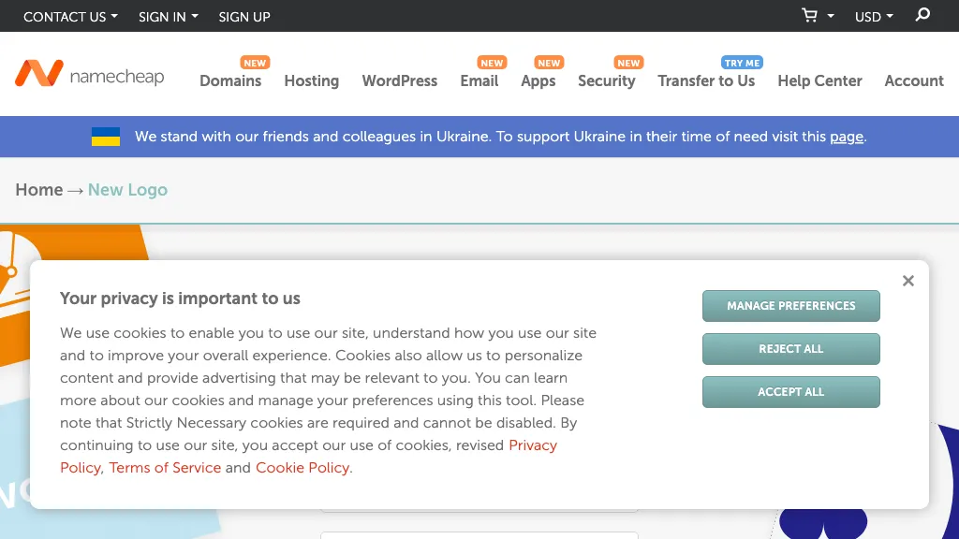
Task: Click the Ukraine support page link
Action: coord(846,137)
